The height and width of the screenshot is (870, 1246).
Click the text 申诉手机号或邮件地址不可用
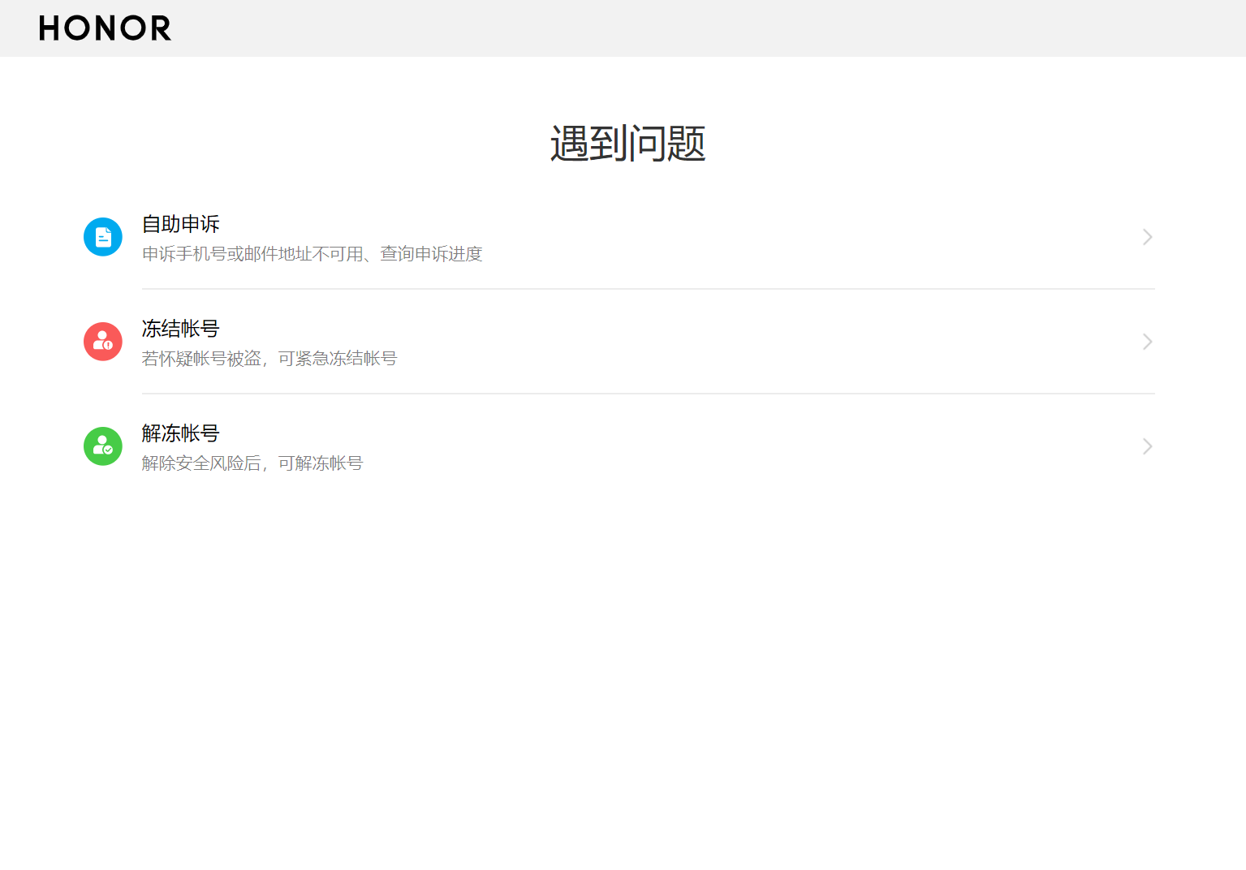252,254
